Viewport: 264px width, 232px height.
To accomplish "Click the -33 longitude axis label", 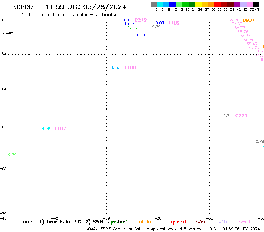I will tap(210, 218).
